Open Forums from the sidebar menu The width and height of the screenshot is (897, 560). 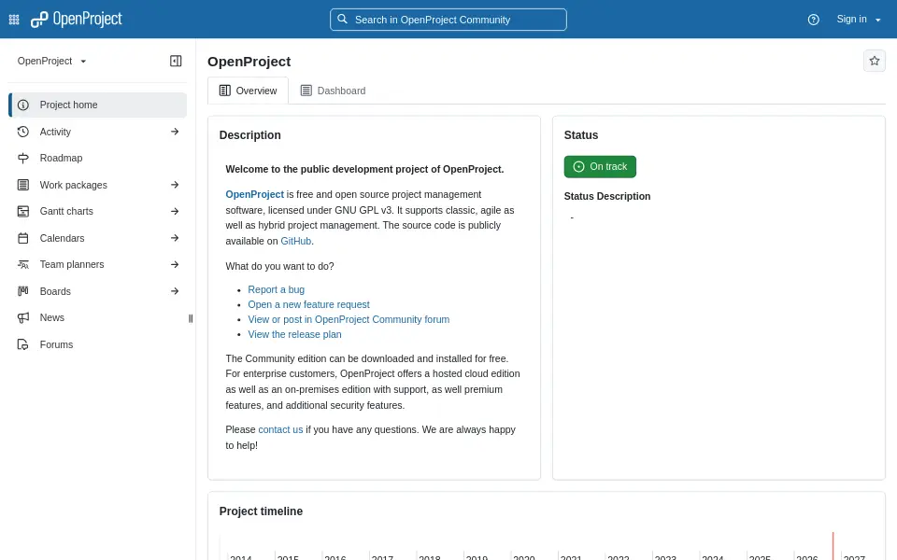[98, 344]
